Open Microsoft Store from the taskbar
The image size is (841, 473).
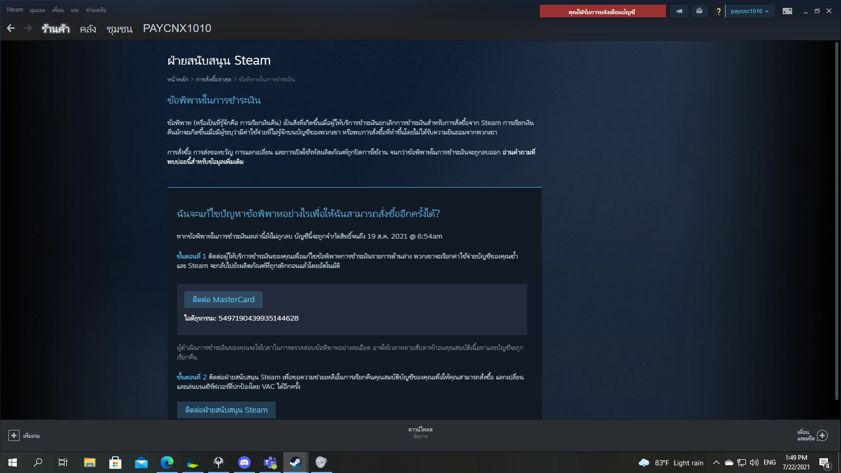tap(115, 462)
